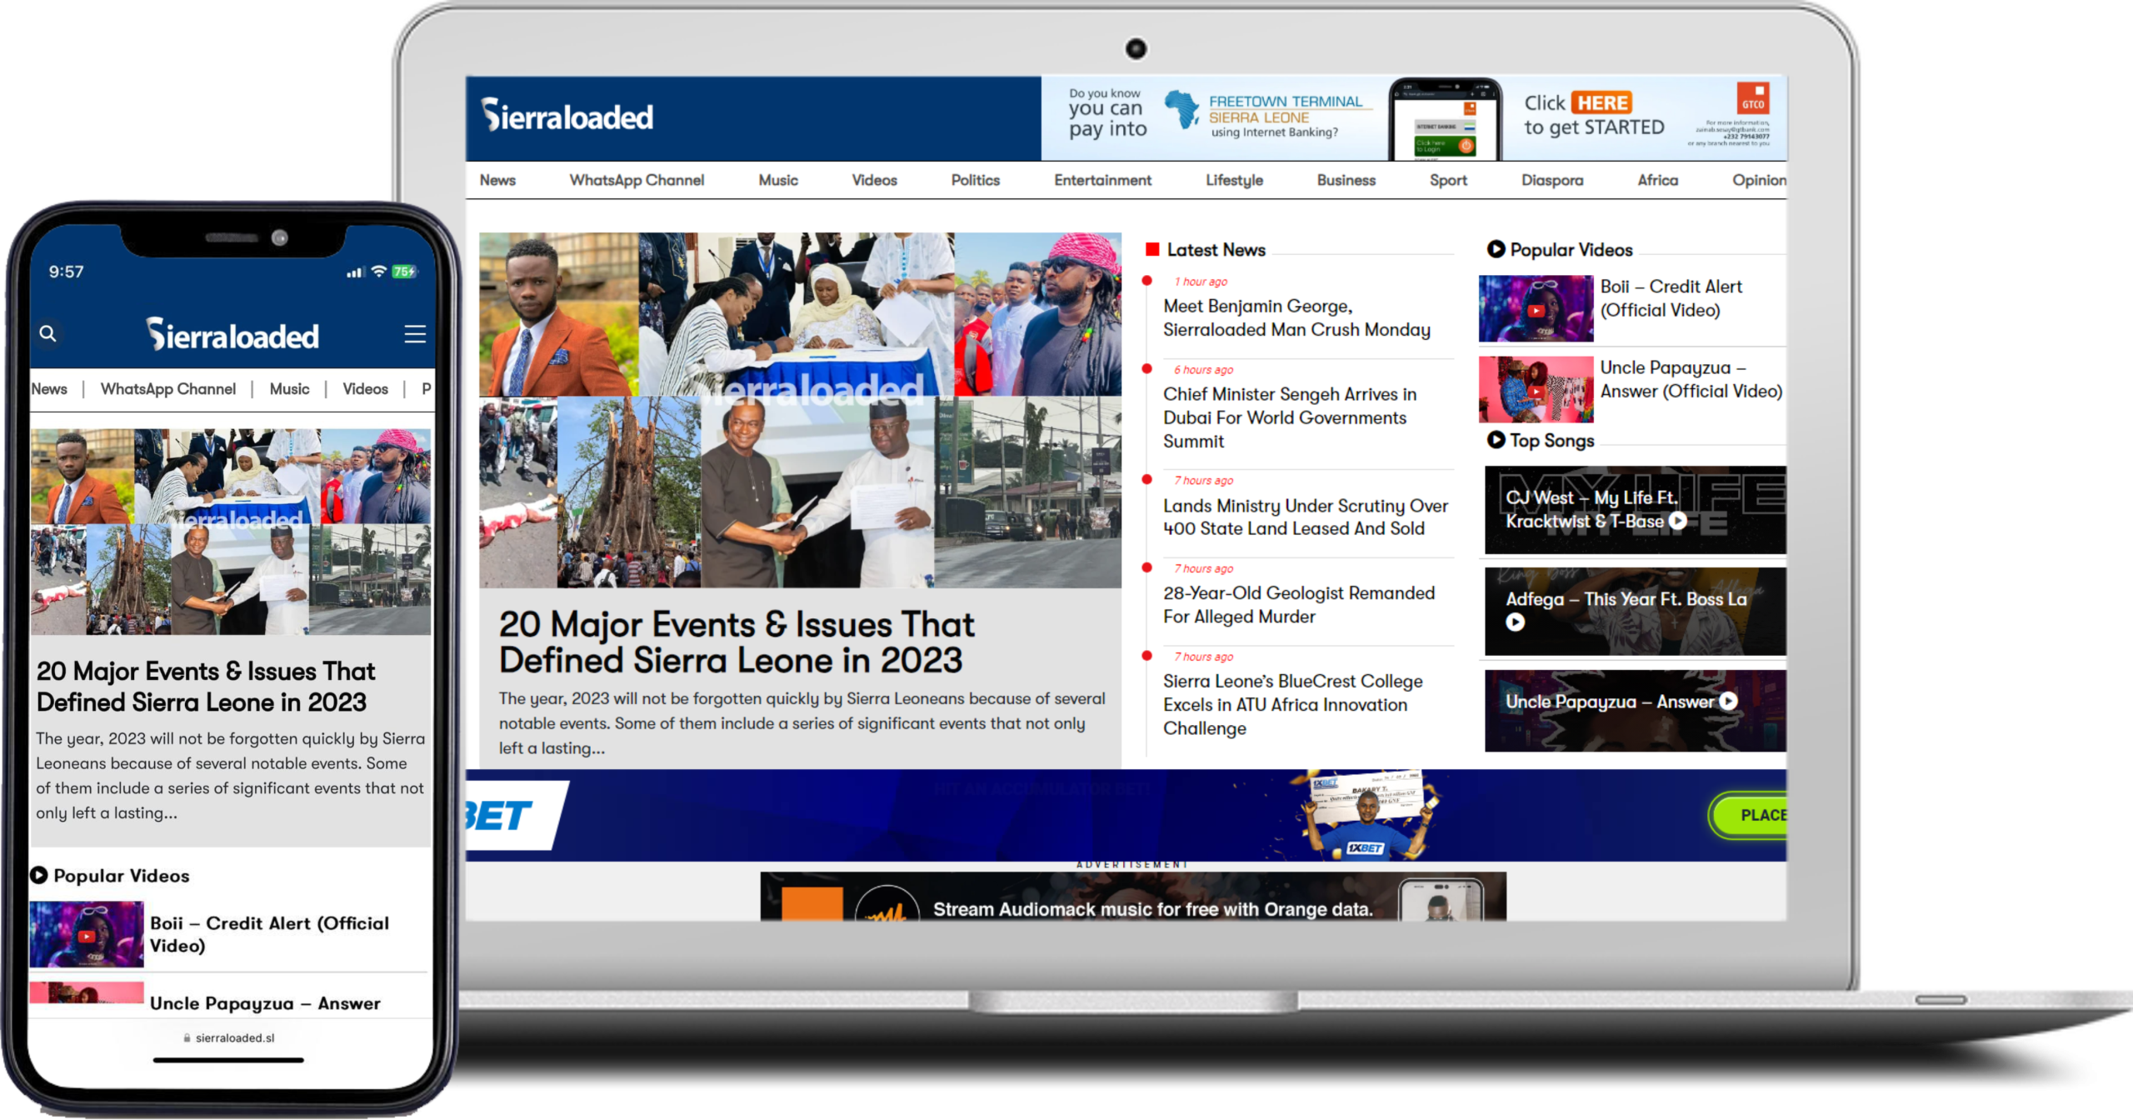Click the sierraloaded.sl address bar on phone
2133x1120 pixels.
click(229, 1037)
